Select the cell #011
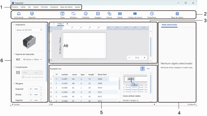 [100, 92]
